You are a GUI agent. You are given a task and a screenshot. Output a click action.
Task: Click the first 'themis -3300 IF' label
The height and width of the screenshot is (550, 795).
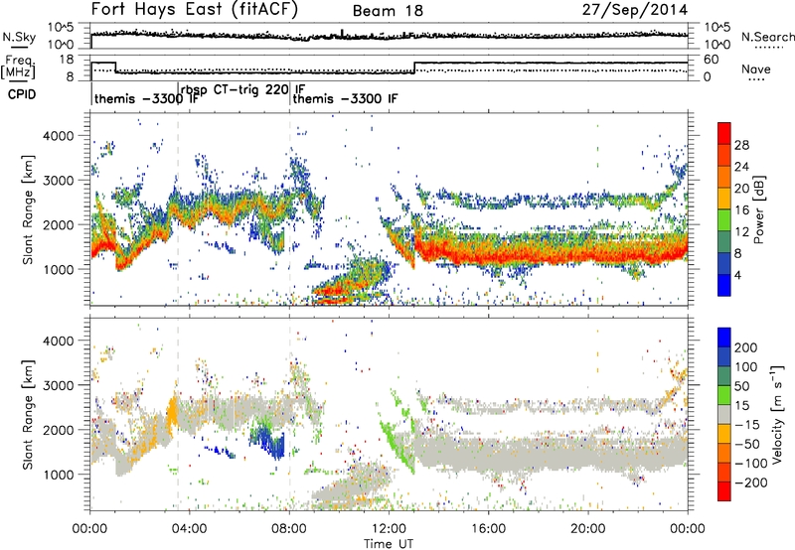coord(146,98)
